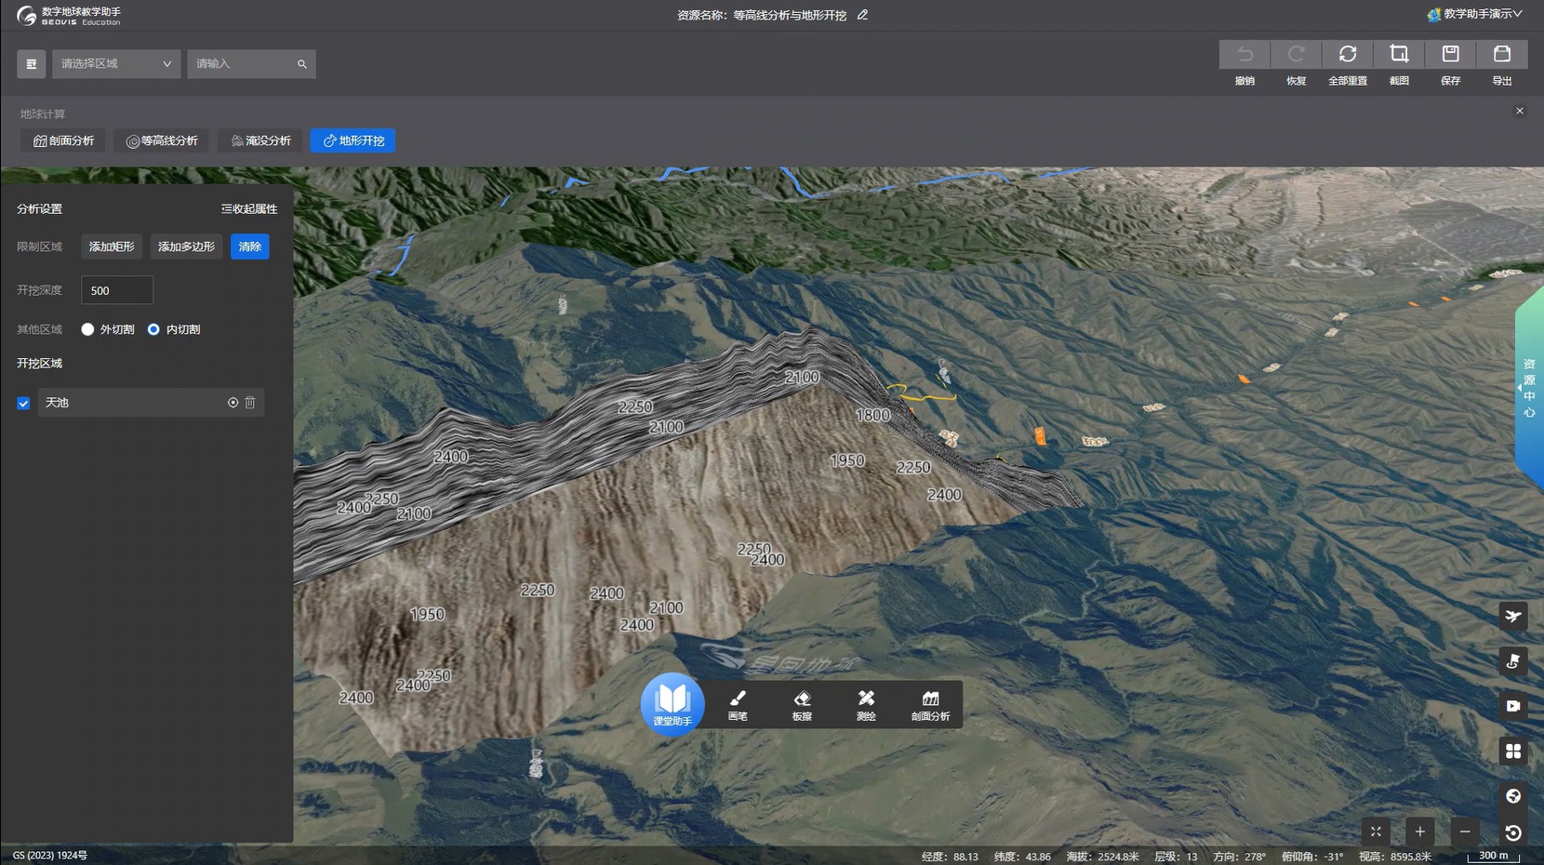
Task: Click the 添加多边形 button
Action: [x=186, y=246]
